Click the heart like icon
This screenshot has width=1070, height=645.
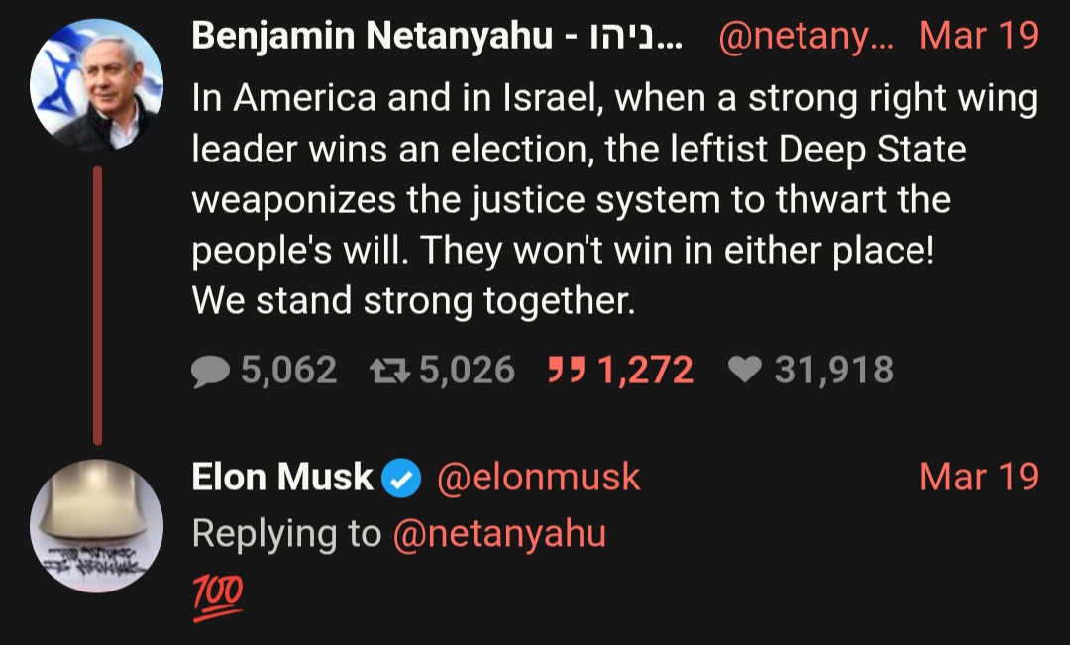click(744, 371)
